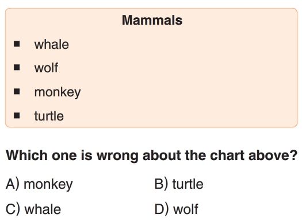302x222 pixels.
Task: Click the word whale in the Mammals list
Action: [52, 44]
